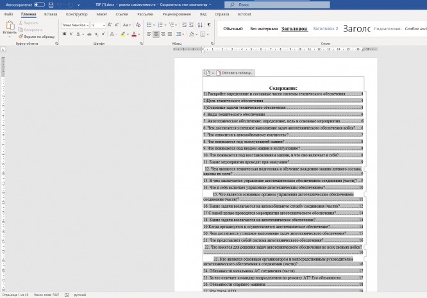The height and width of the screenshot is (298, 427).
Task: Click Numbering list icon
Action: click(x=160, y=25)
